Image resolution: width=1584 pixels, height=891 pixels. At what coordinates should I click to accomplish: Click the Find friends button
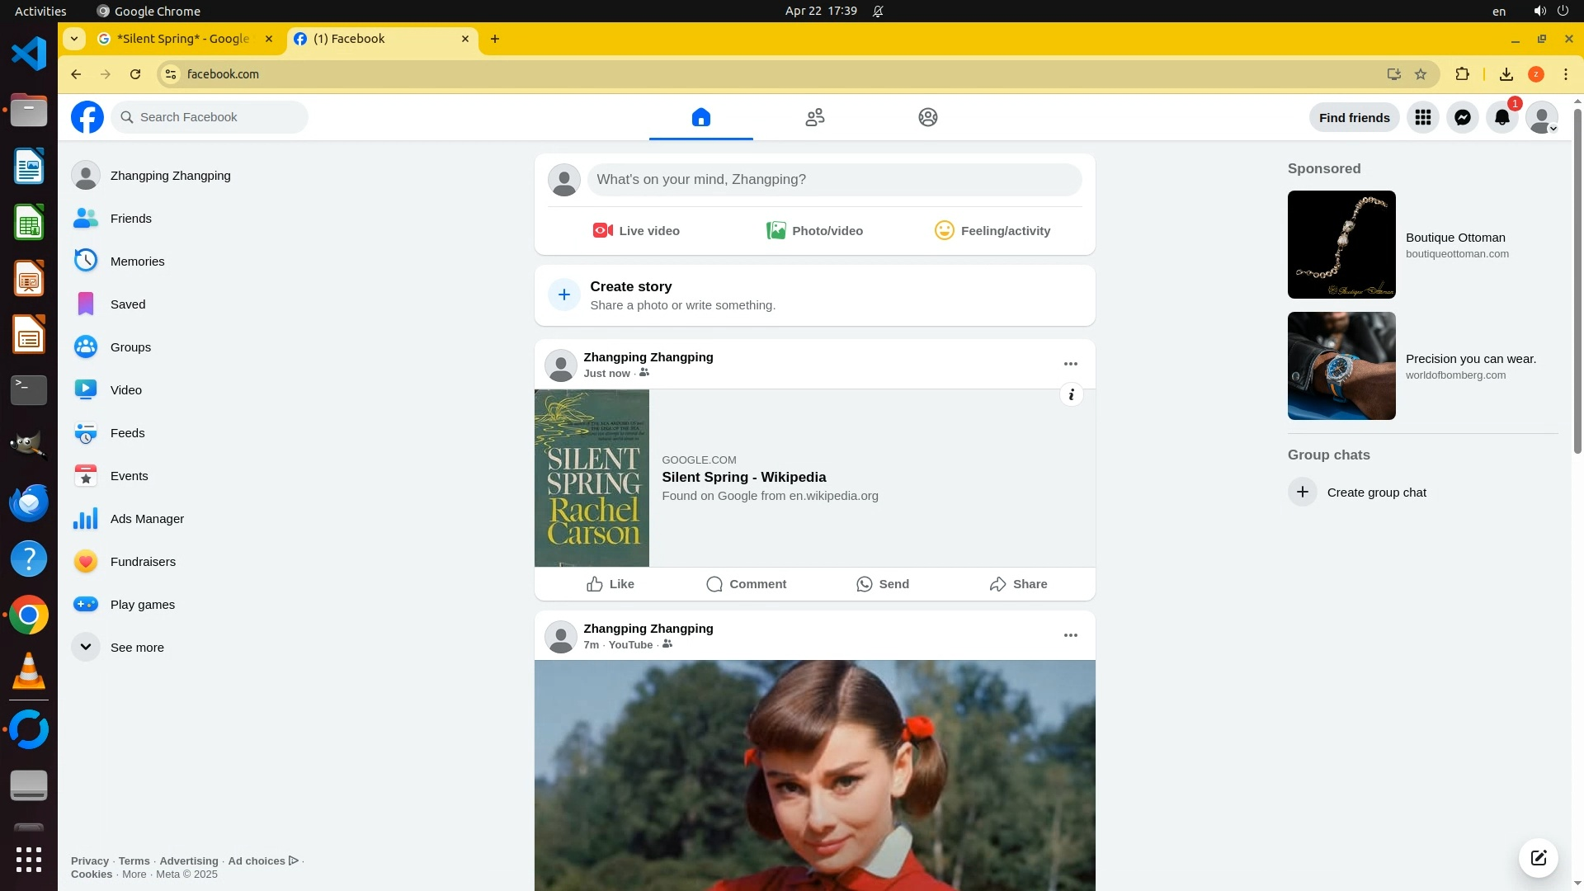click(x=1354, y=117)
